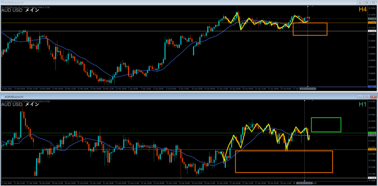
Task: Click the orange H4 timeframe label
Action: tap(362, 9)
